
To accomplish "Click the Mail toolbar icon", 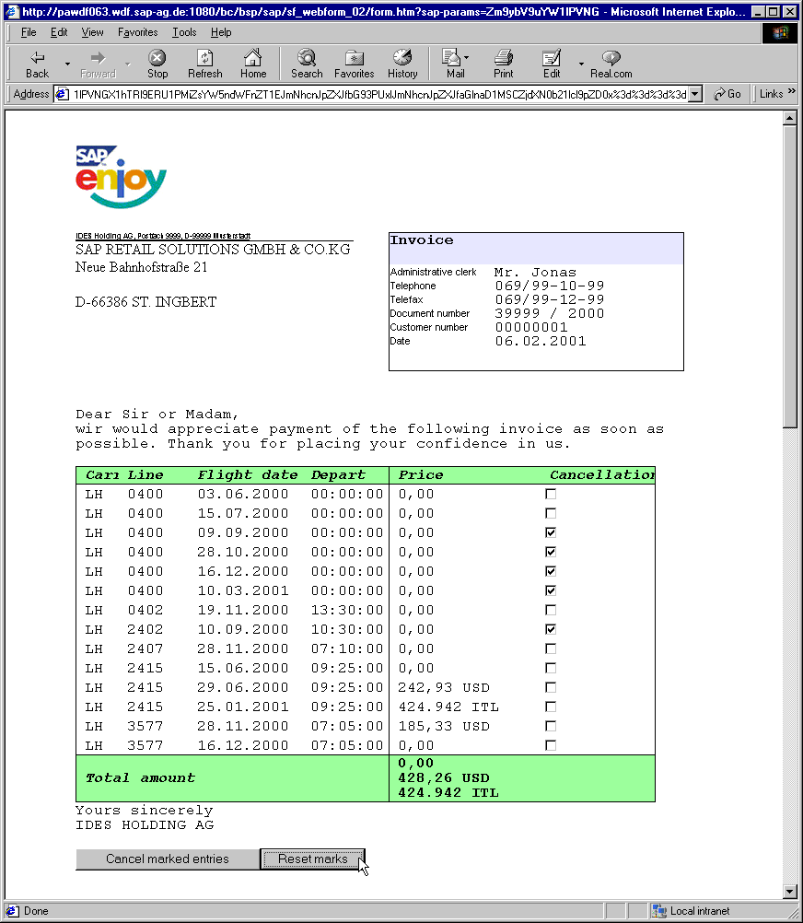I will (451, 58).
